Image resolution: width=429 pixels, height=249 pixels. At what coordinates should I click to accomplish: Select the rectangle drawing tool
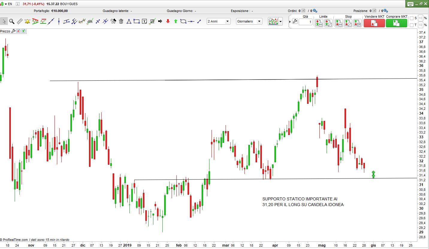coord(137,21)
